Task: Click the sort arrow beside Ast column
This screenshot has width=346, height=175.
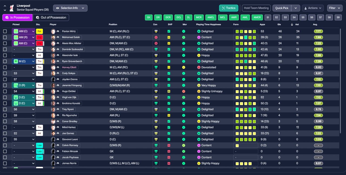Action: tap(292, 25)
